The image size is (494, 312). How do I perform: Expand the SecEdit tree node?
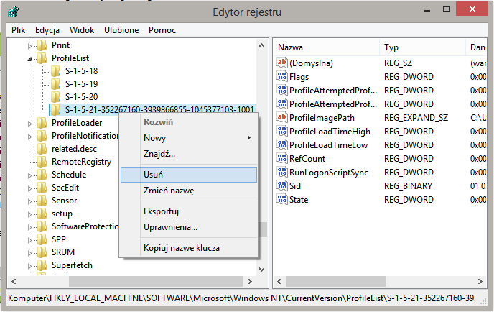29,188
